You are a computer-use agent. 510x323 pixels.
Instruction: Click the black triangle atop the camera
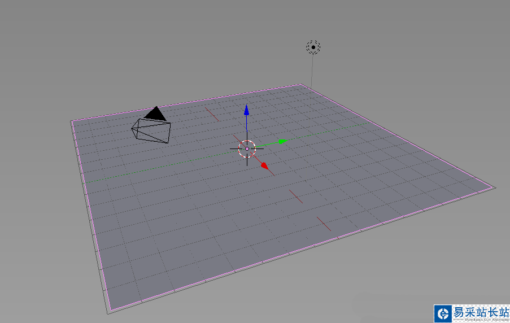click(155, 113)
